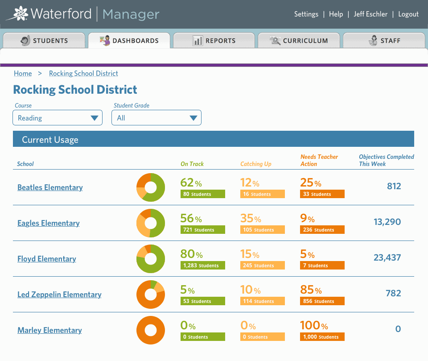
Task: Click the Reports tab bar chart icon
Action: tap(198, 41)
